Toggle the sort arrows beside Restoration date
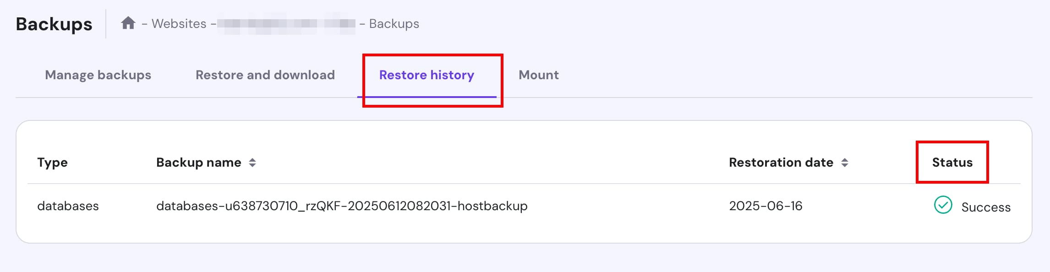This screenshot has height=272, width=1050. pyautogui.click(x=845, y=163)
